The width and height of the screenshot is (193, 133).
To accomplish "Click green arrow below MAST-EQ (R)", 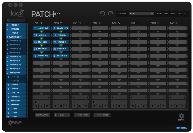I will click(61, 45).
